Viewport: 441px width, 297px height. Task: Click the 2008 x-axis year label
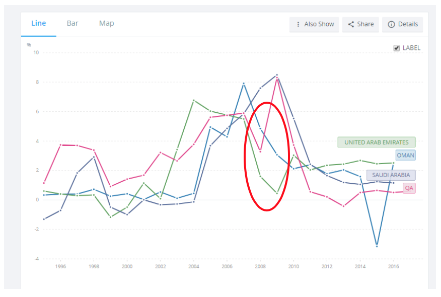pos(260,267)
